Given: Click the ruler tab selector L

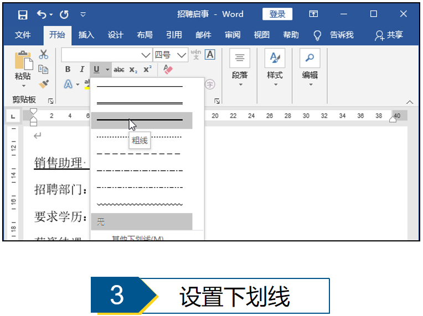Looking at the screenshot, I should [x=13, y=116].
